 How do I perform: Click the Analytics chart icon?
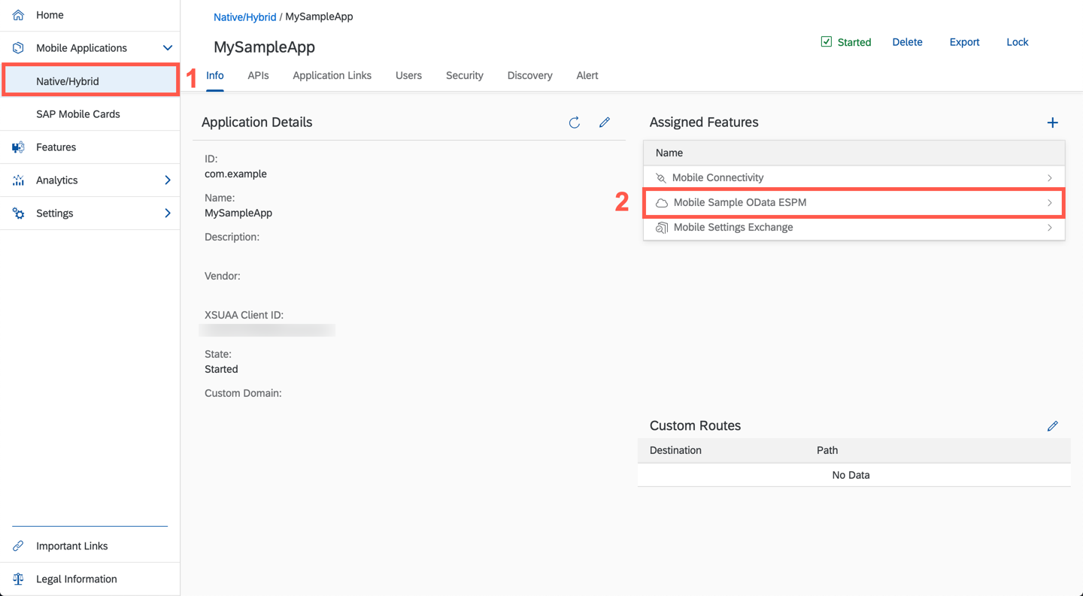(x=18, y=180)
